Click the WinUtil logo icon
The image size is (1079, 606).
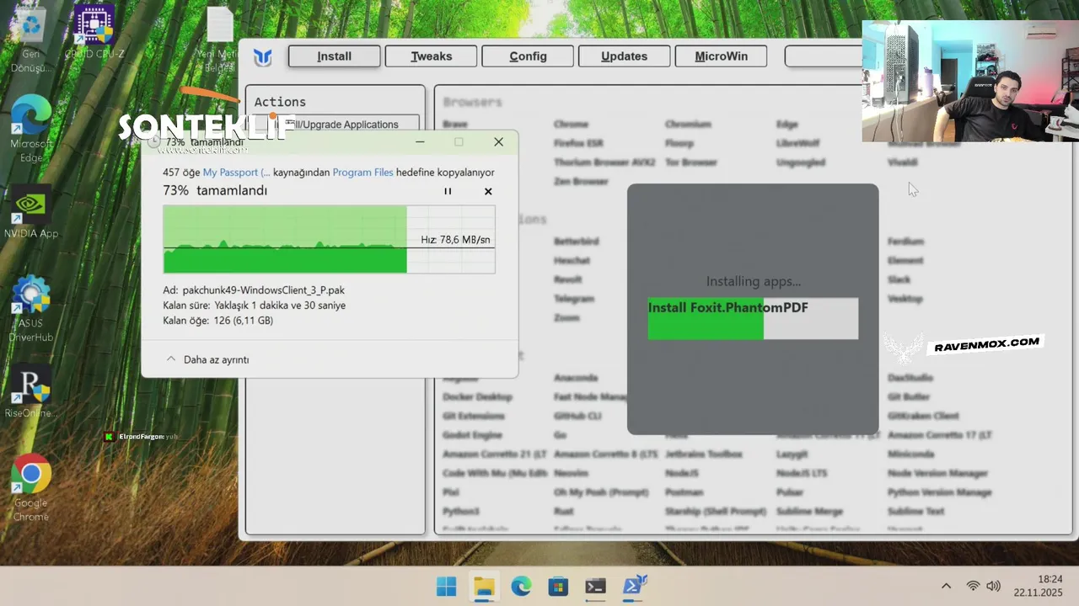(263, 57)
